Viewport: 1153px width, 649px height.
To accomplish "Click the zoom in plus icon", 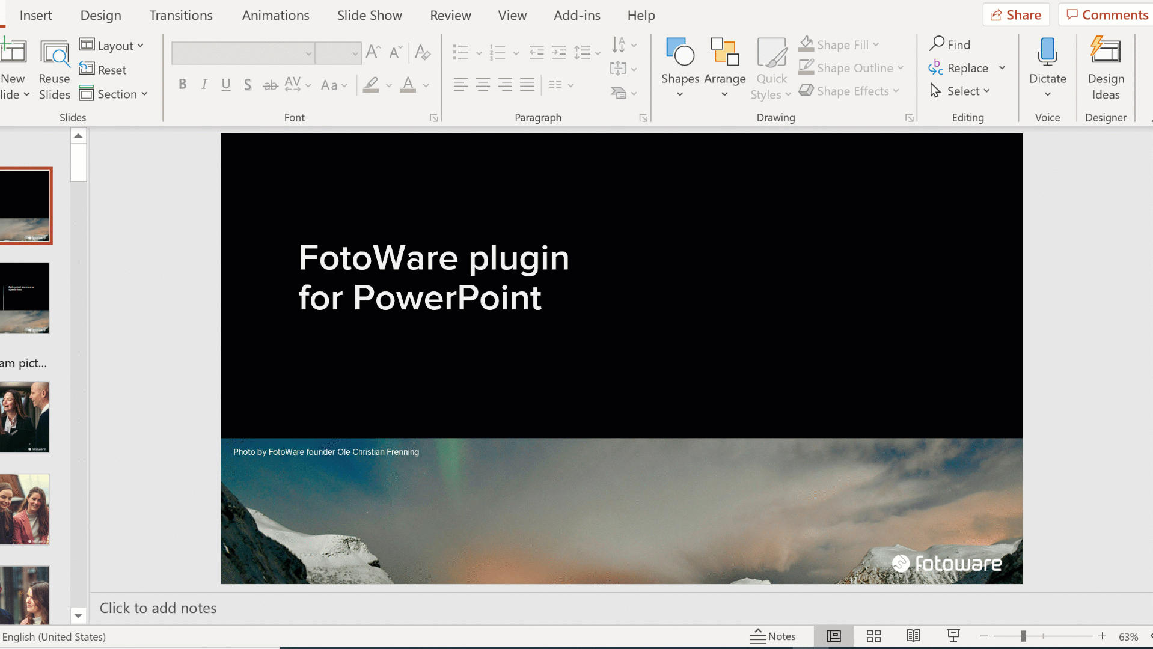I will tap(1102, 636).
